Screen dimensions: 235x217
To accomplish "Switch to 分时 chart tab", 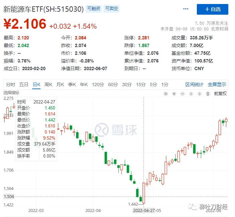I will pos(10,84).
